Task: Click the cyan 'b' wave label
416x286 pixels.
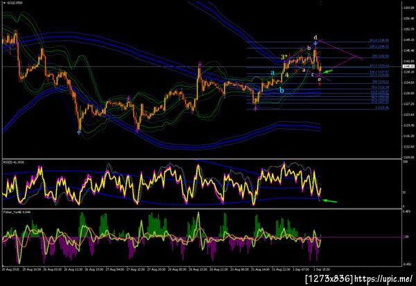Action: click(x=281, y=91)
